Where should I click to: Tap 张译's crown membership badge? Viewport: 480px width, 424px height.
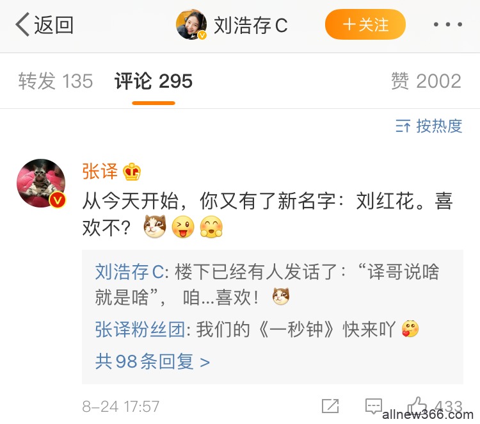click(132, 172)
